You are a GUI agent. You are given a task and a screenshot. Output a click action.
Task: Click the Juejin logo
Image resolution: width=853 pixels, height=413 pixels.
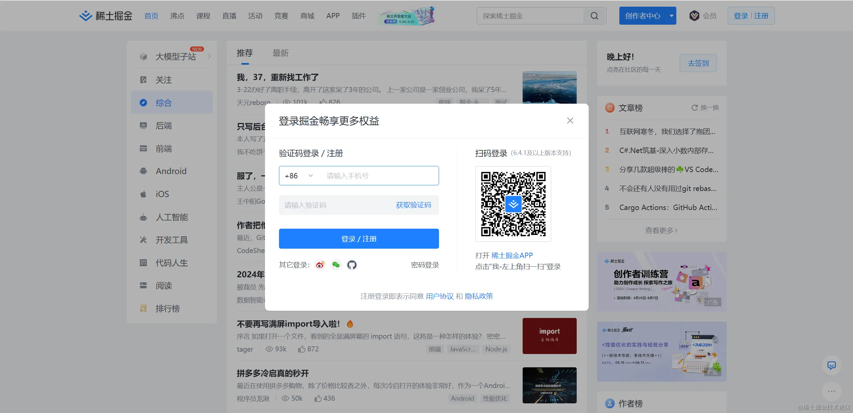click(106, 16)
